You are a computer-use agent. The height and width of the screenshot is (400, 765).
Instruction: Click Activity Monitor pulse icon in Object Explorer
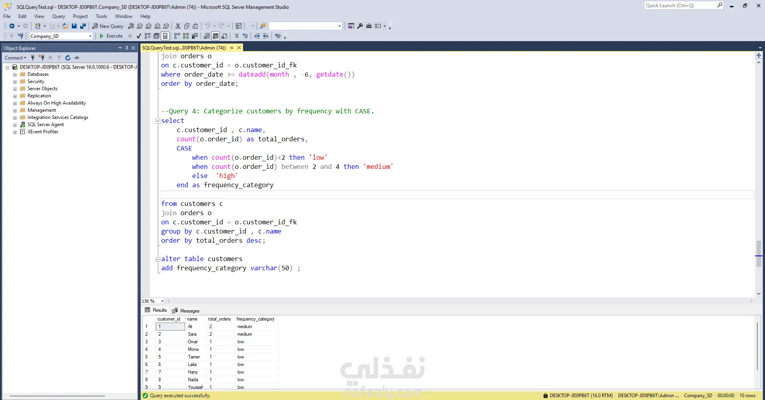pyautogui.click(x=77, y=58)
